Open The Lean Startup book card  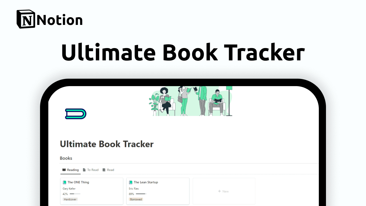click(x=158, y=191)
